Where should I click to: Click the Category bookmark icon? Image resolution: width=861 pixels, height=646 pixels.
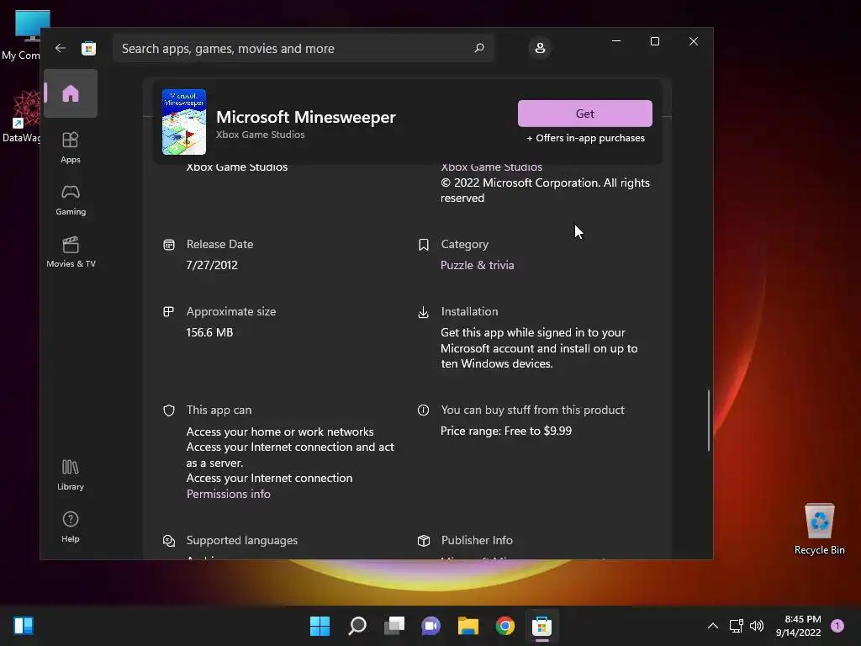tap(424, 245)
